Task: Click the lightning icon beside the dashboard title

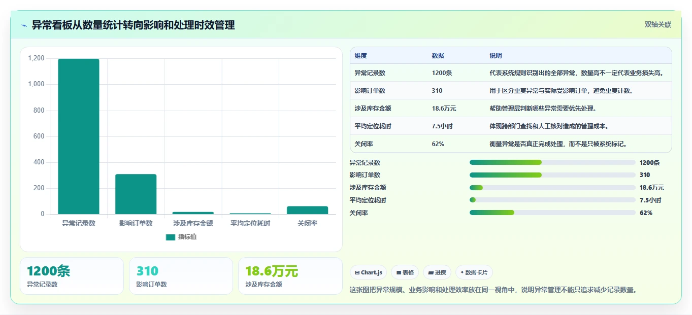Action: 24,25
